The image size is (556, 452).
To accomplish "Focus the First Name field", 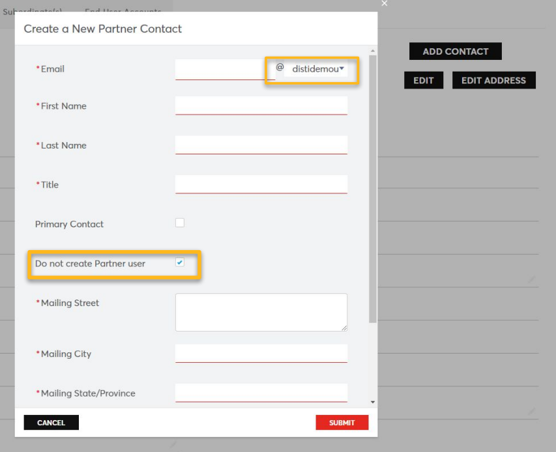I will (x=261, y=106).
